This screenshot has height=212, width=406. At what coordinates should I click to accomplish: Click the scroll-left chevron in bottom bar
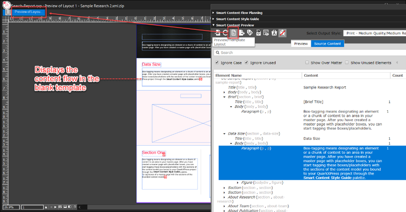point(79,207)
